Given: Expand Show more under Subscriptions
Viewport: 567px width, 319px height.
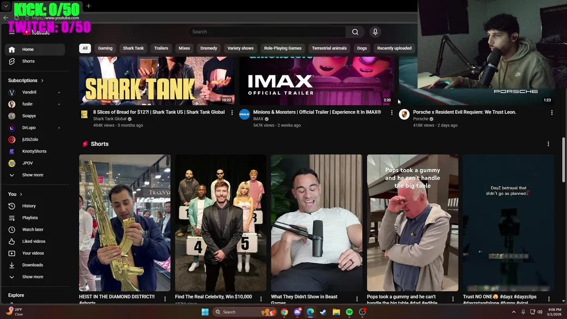Looking at the screenshot, I should click(x=35, y=175).
